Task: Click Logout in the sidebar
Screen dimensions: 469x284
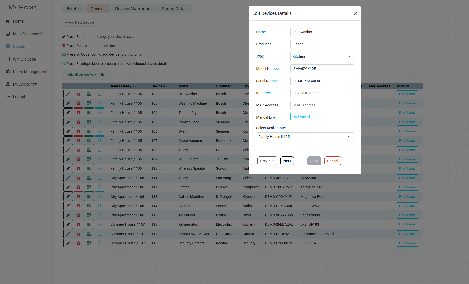Action: click(16, 97)
